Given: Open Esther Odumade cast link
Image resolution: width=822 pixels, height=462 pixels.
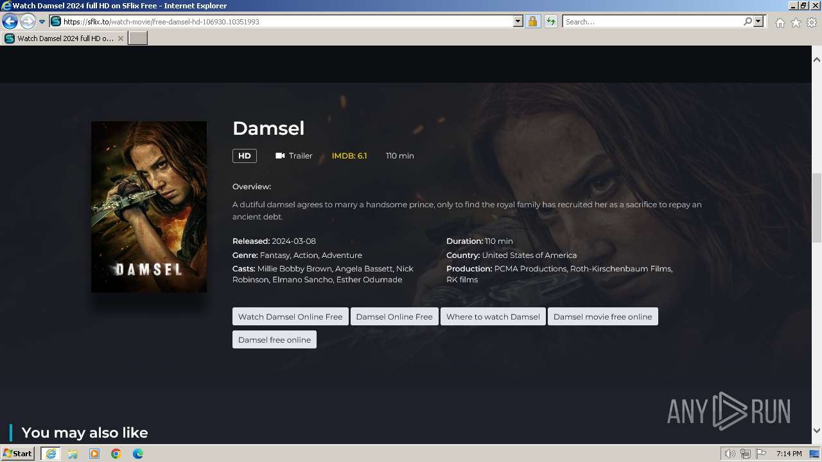Looking at the screenshot, I should coord(369,280).
